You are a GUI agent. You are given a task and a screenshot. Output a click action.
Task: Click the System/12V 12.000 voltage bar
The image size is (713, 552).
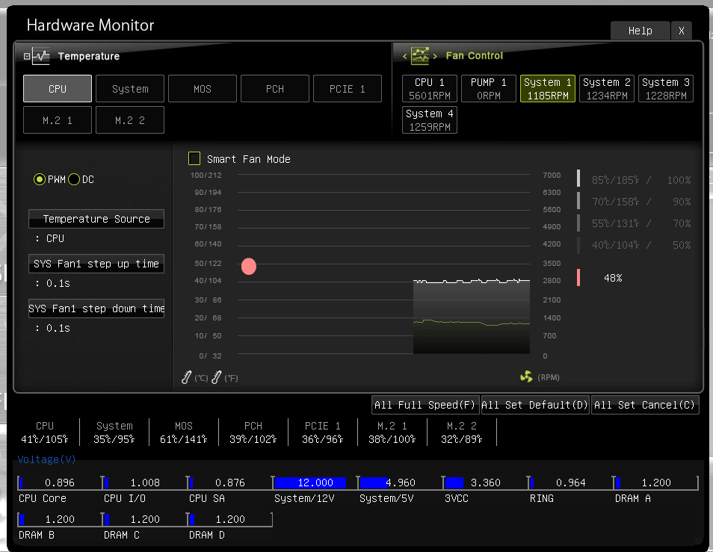click(x=315, y=483)
